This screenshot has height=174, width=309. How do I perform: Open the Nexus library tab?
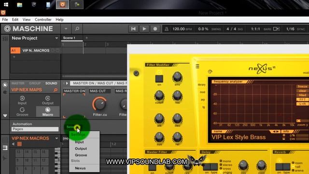tap(202, 85)
